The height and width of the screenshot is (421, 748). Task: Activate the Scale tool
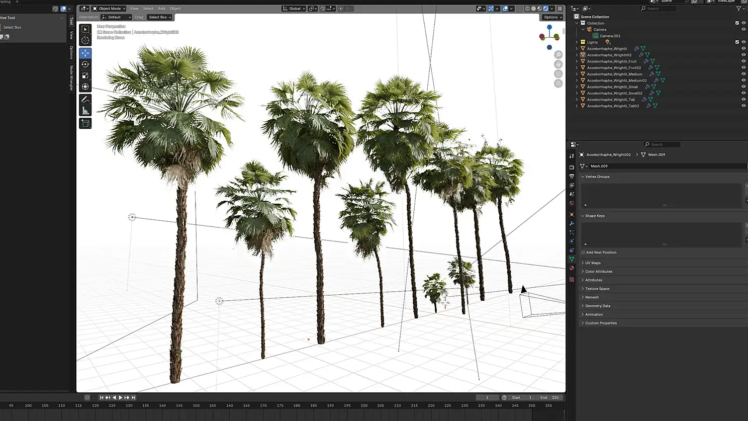point(85,75)
